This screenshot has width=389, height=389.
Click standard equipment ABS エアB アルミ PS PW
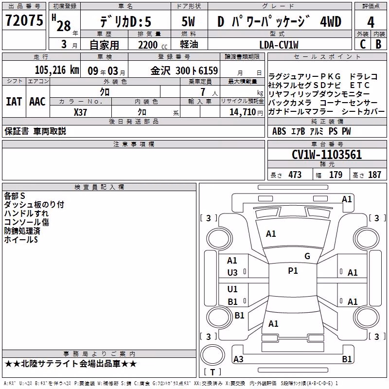pyautogui.click(x=311, y=131)
